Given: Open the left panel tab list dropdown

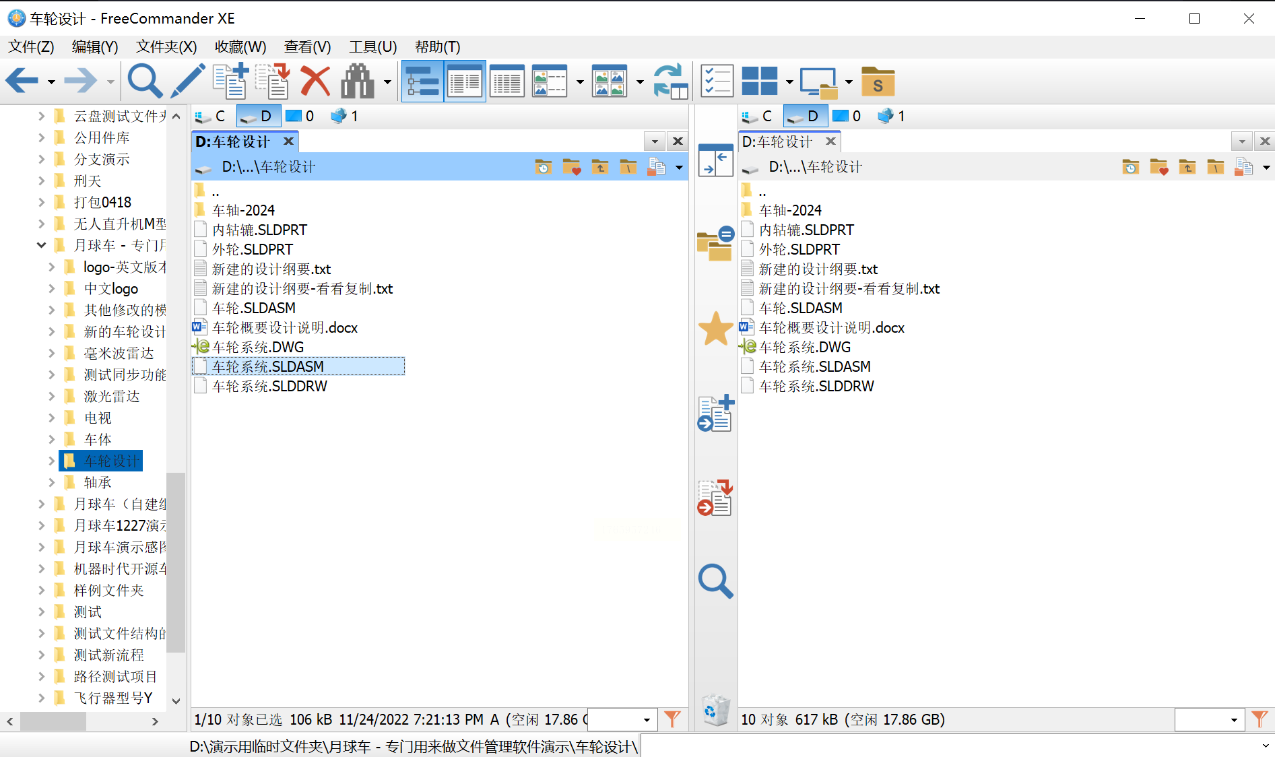Looking at the screenshot, I should coord(655,141).
